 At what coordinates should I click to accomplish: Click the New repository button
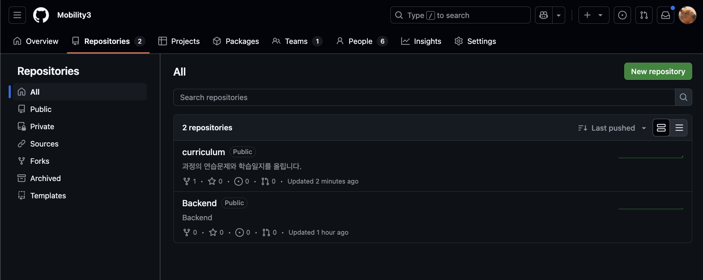[x=658, y=71]
